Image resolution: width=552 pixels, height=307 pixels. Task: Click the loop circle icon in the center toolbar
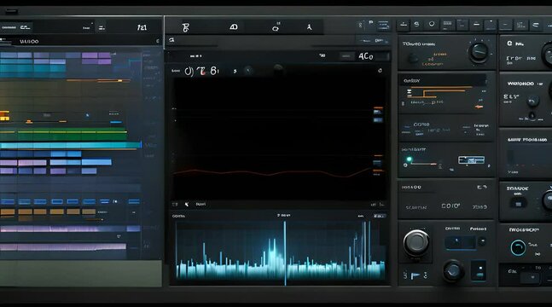click(276, 27)
